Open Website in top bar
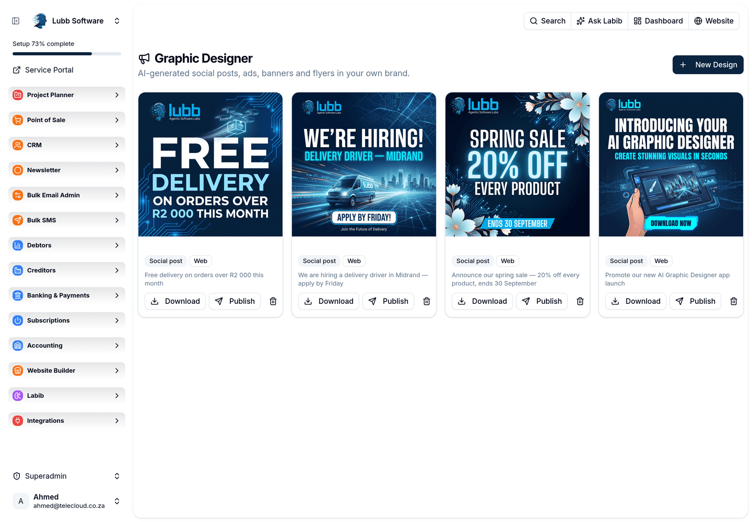752x522 pixels. point(714,21)
